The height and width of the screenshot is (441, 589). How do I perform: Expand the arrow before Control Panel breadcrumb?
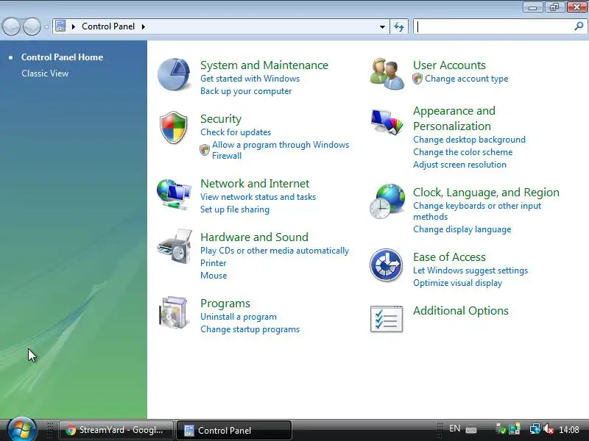coord(73,26)
